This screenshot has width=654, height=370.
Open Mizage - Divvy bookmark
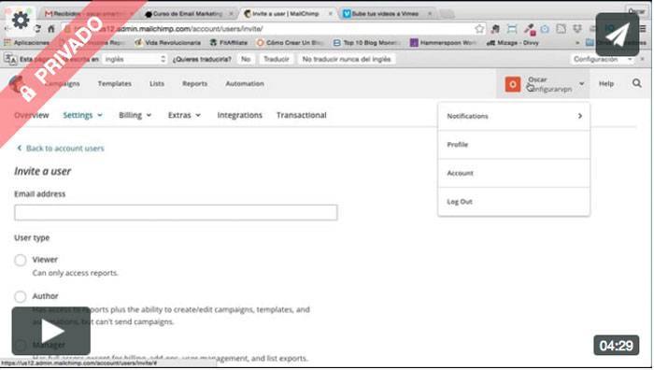point(513,43)
